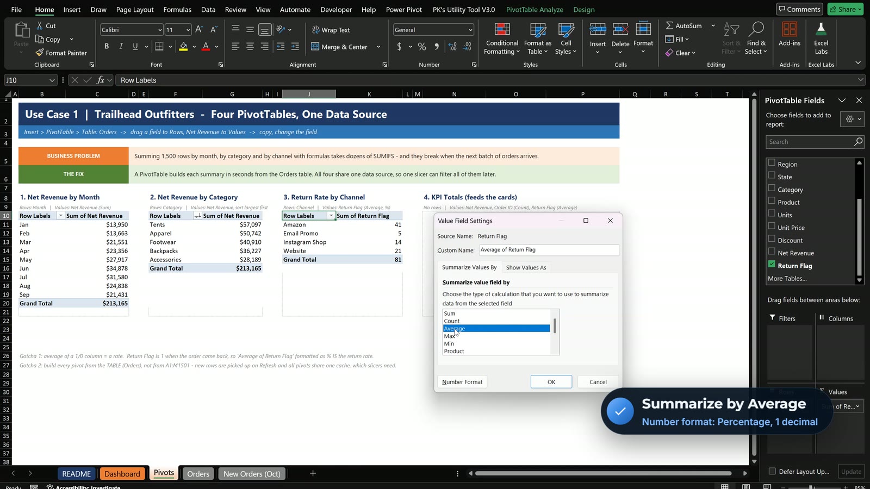Click the Font Color red A swatch

tap(206, 47)
